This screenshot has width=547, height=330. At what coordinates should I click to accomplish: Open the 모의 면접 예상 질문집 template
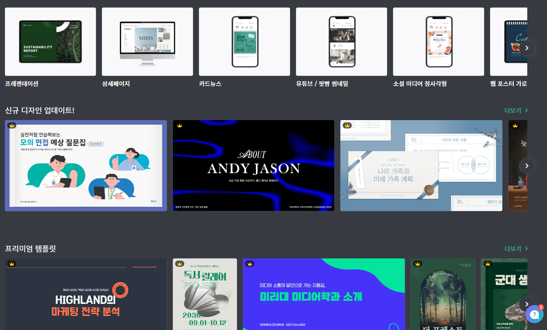pyautogui.click(x=86, y=166)
